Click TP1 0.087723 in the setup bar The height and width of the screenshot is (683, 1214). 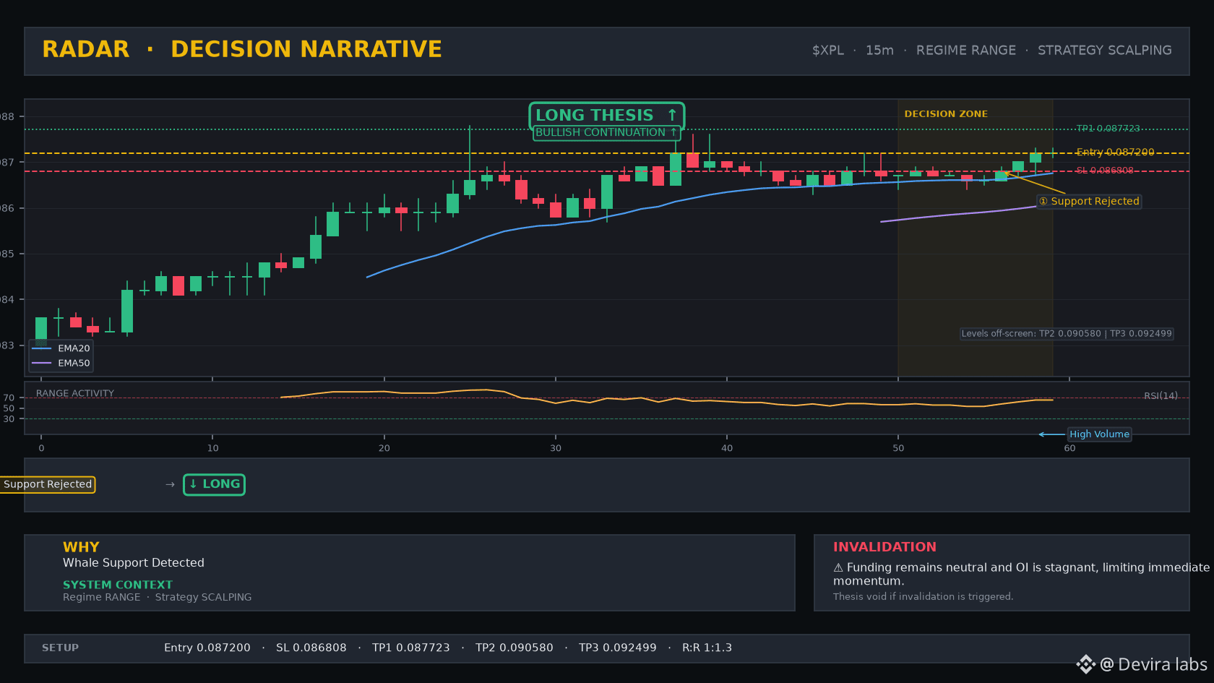pos(411,648)
